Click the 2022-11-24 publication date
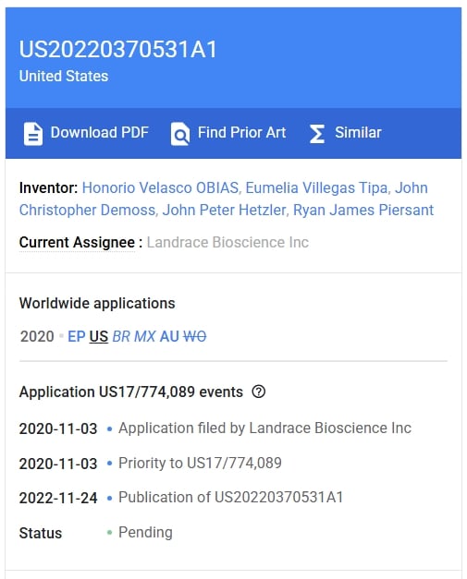Screen dimensions: 467x579 (58, 498)
